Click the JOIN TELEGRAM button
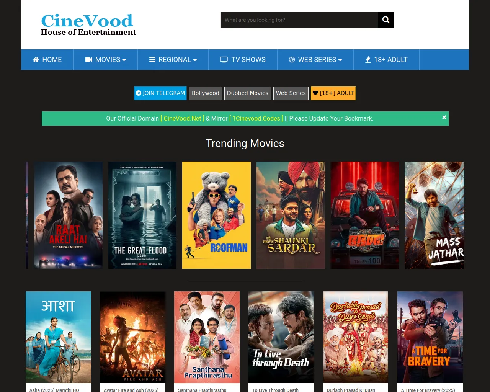The width and height of the screenshot is (490, 392). tap(160, 93)
